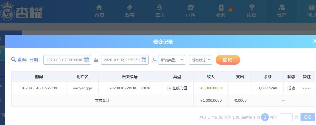
Task: Click the 状态 column header
Action: [x=291, y=77]
